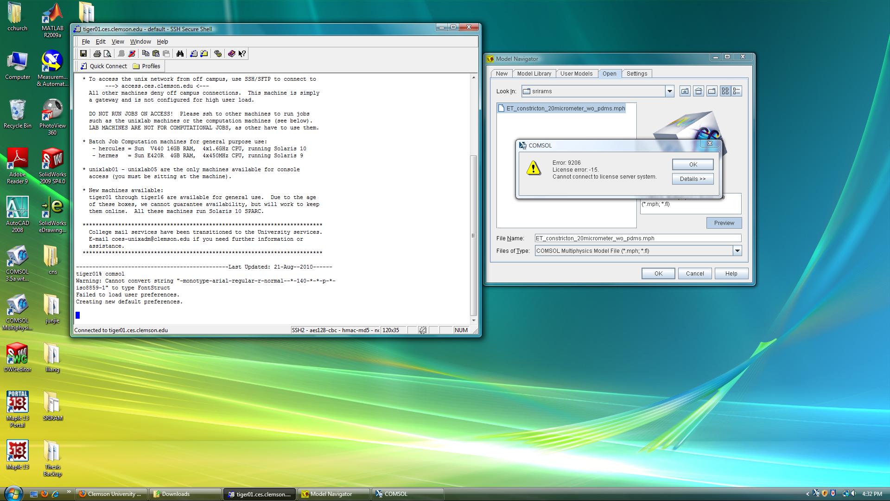Close the COMSOL error dialog
The height and width of the screenshot is (501, 890).
(x=709, y=144)
